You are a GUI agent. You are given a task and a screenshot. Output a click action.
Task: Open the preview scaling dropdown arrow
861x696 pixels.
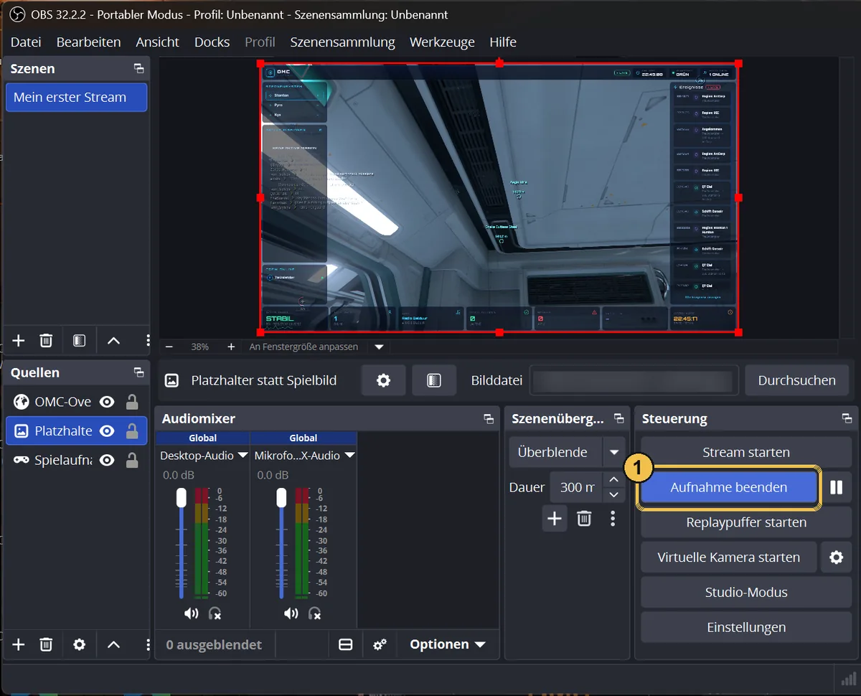pyautogui.click(x=379, y=347)
